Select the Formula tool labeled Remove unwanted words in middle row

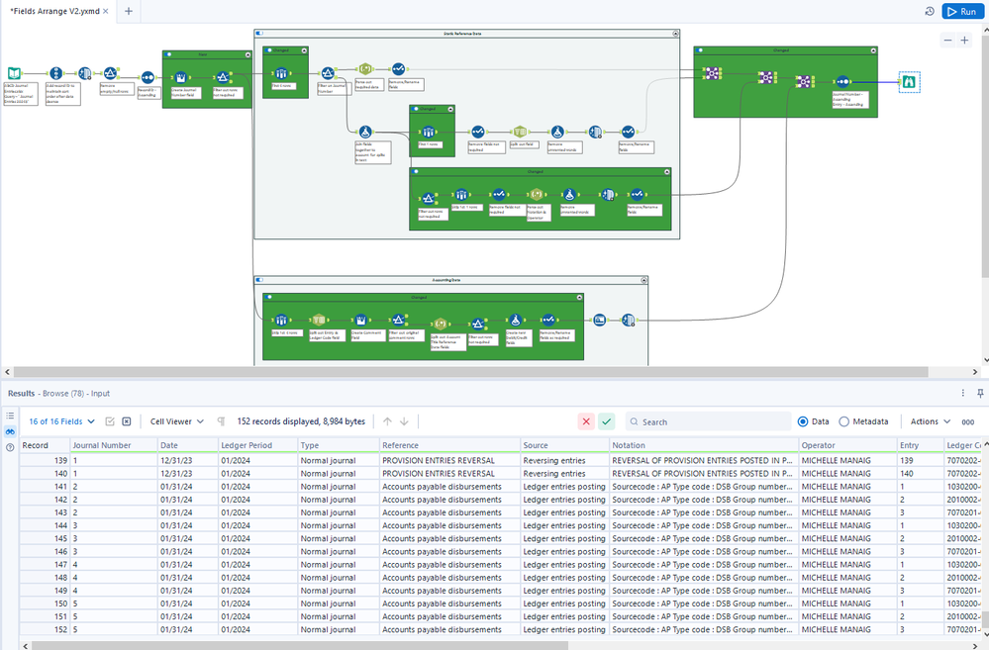[x=557, y=132]
